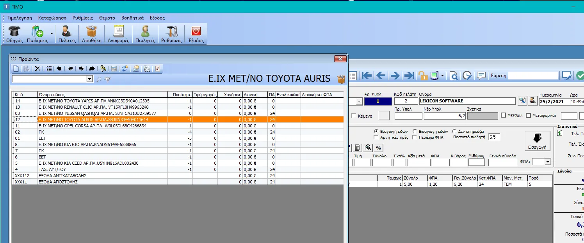Open the Θέματα menu
584x243 pixels.
click(x=107, y=18)
